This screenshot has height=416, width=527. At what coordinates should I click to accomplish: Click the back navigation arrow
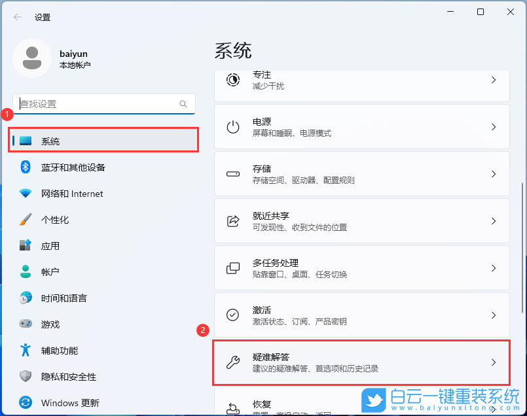pos(18,18)
